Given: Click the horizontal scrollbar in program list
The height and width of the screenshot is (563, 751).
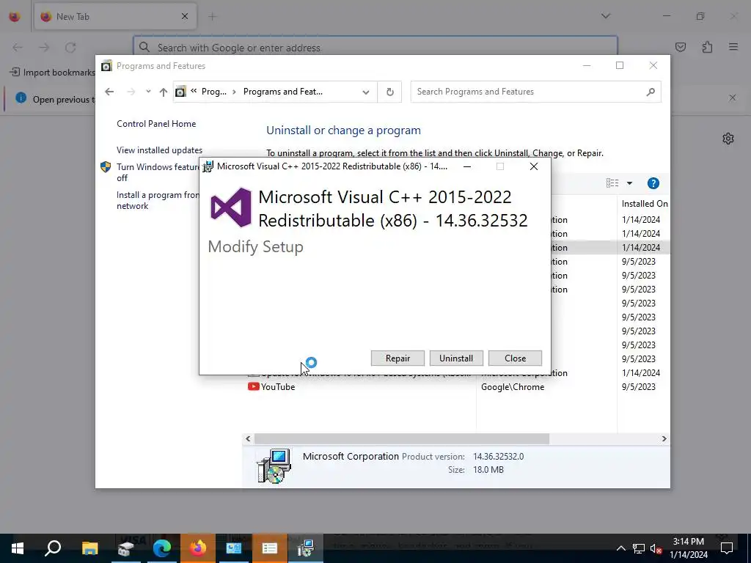Looking at the screenshot, I should click(402, 438).
